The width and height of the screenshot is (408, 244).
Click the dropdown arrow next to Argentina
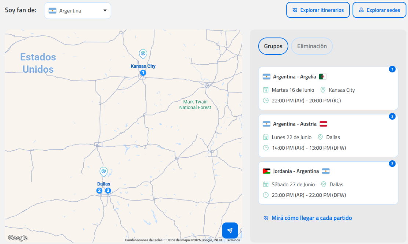point(105,11)
